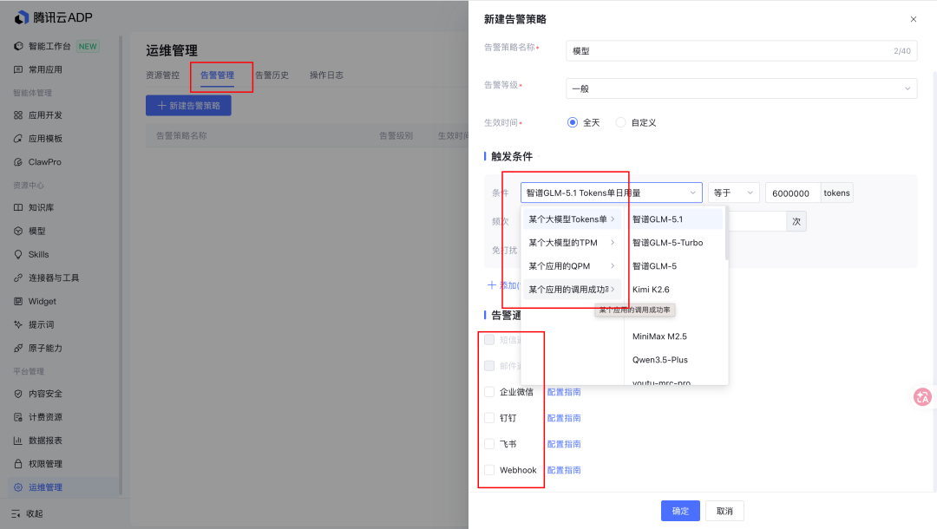This screenshot has height=529, width=937.
Task: Click the 告警级别 column header
Action: coord(396,135)
